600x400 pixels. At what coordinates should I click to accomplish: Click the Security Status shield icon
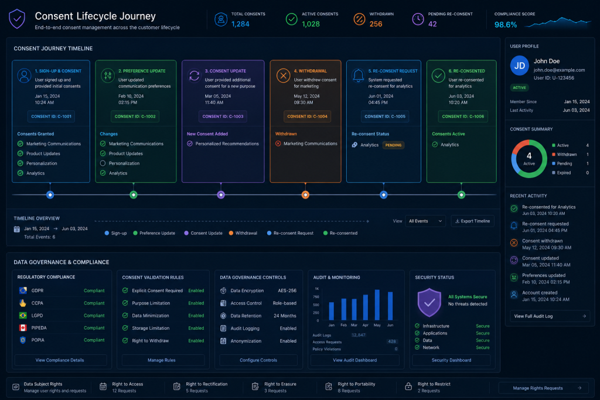click(429, 302)
